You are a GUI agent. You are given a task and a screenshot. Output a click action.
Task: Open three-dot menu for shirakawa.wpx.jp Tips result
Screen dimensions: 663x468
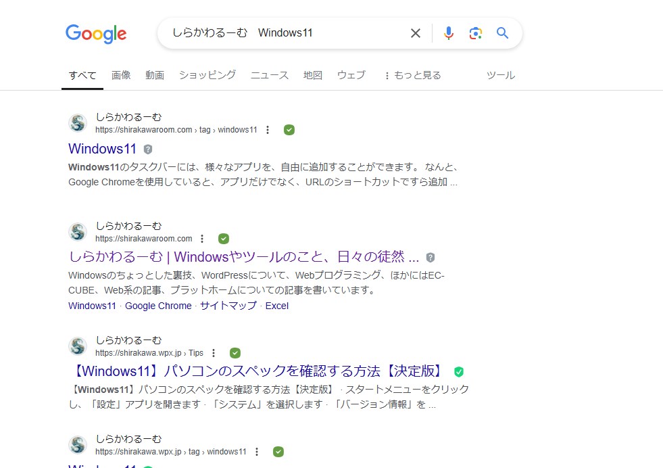[x=214, y=353]
